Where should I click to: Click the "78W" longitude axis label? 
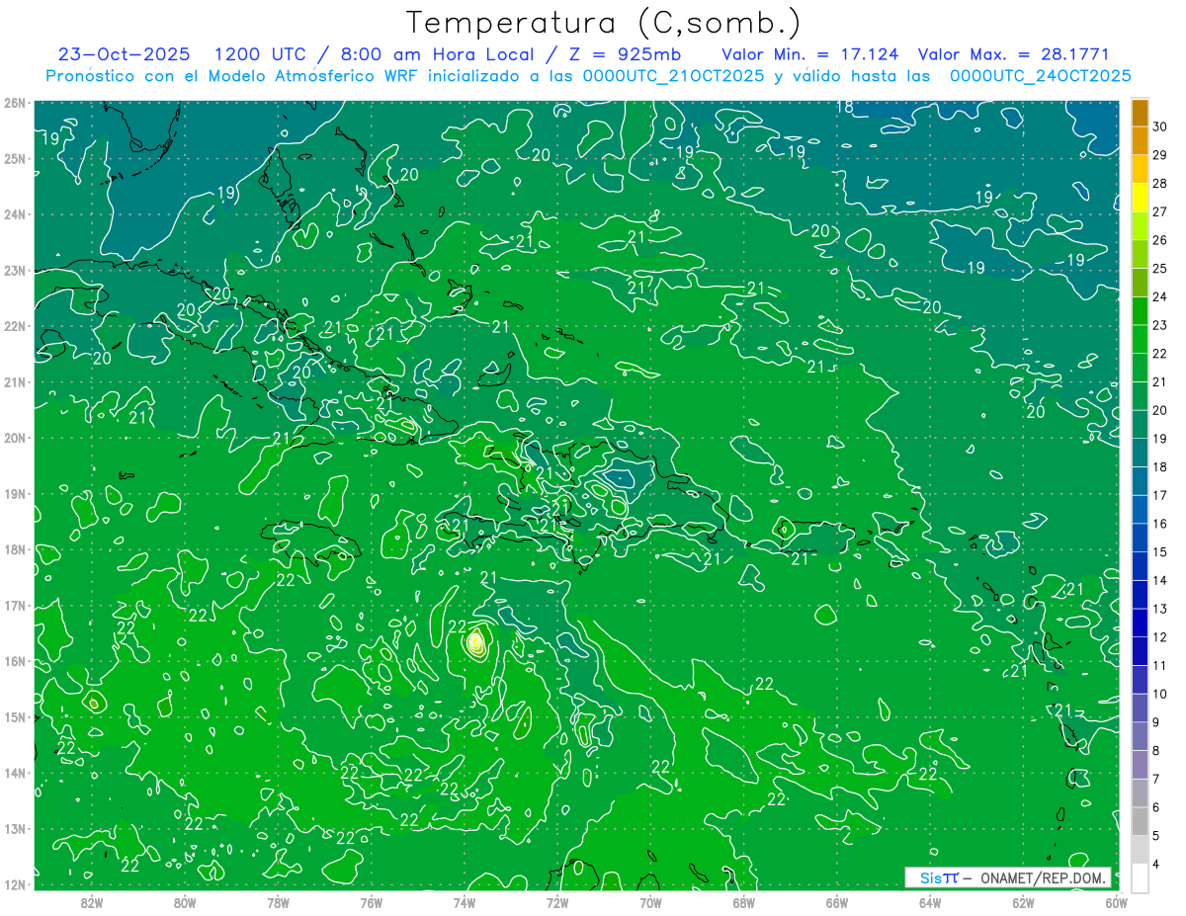tap(279, 902)
